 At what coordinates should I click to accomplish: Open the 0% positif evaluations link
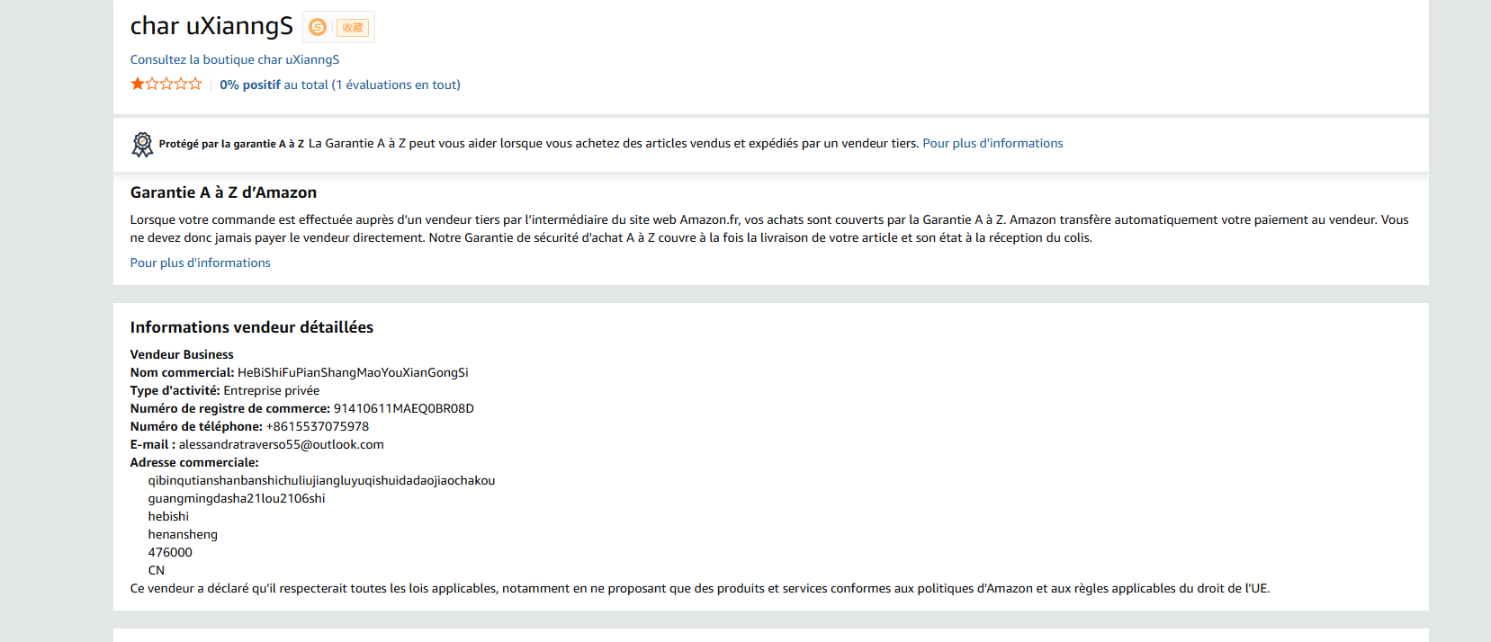coord(340,85)
